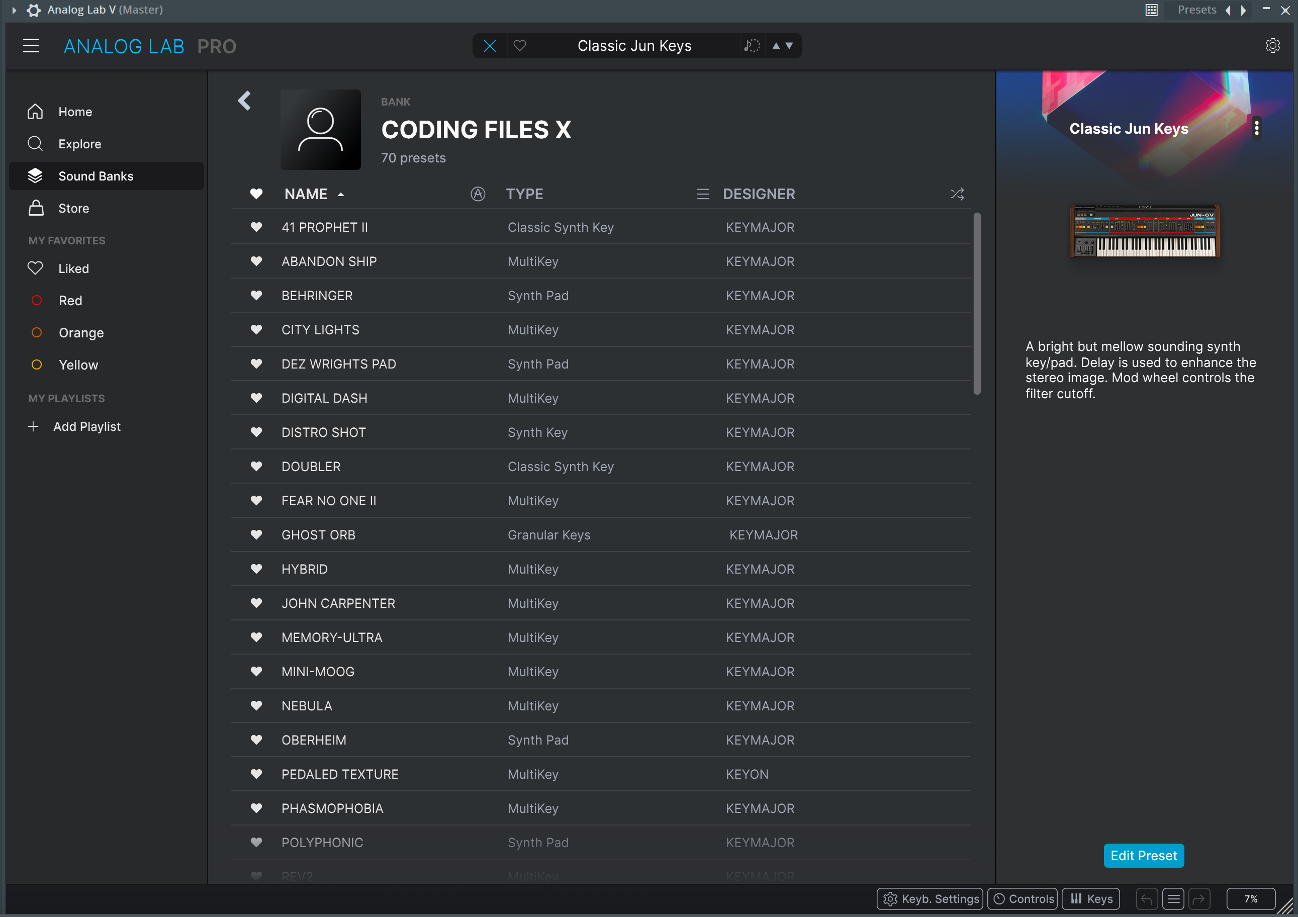Show Yellow tagged favorites
This screenshot has width=1298, height=917.
click(x=106, y=365)
